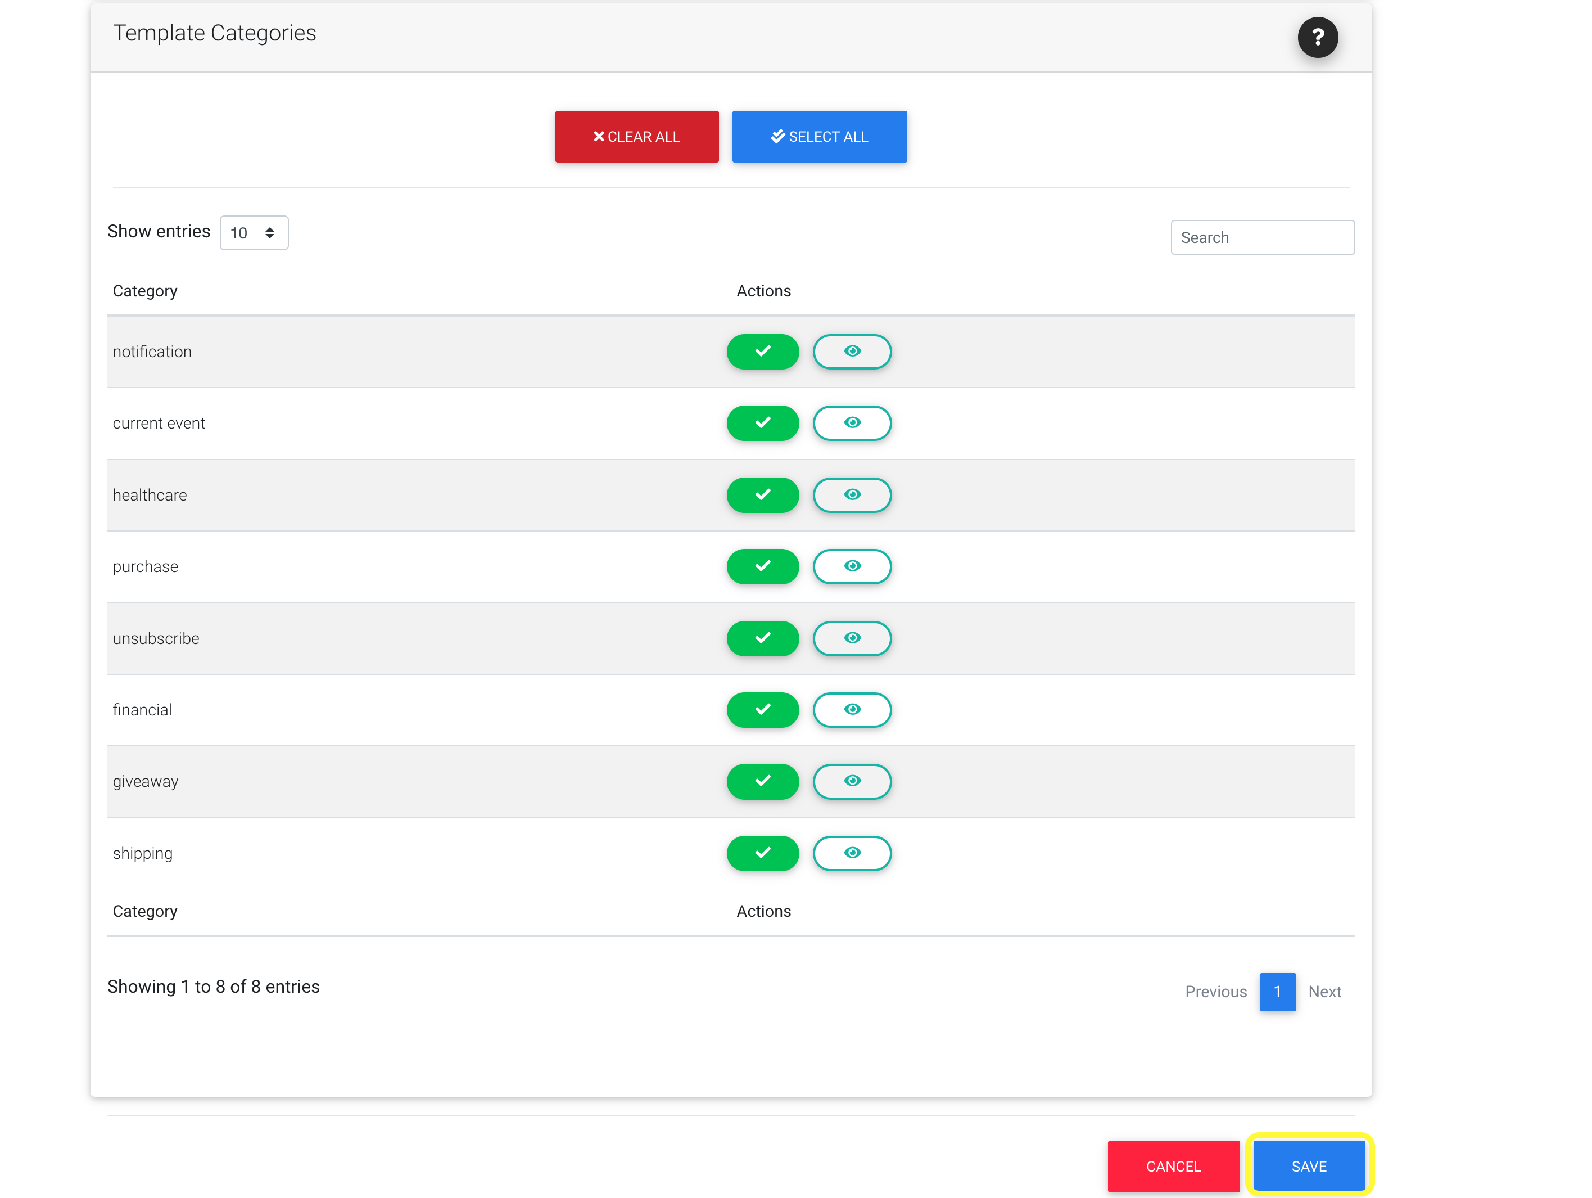This screenshot has width=1592, height=1198.
Task: Select the healthcare category name
Action: coord(150,494)
